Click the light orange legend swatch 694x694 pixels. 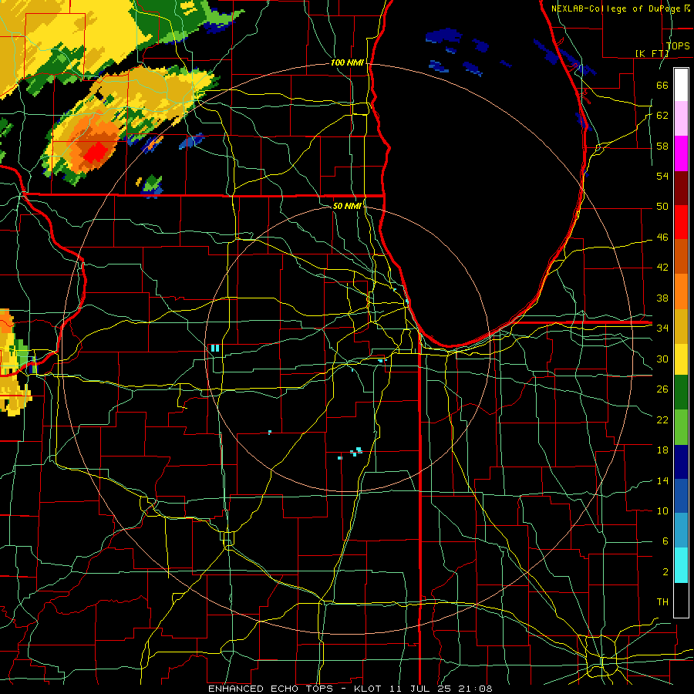click(x=681, y=291)
